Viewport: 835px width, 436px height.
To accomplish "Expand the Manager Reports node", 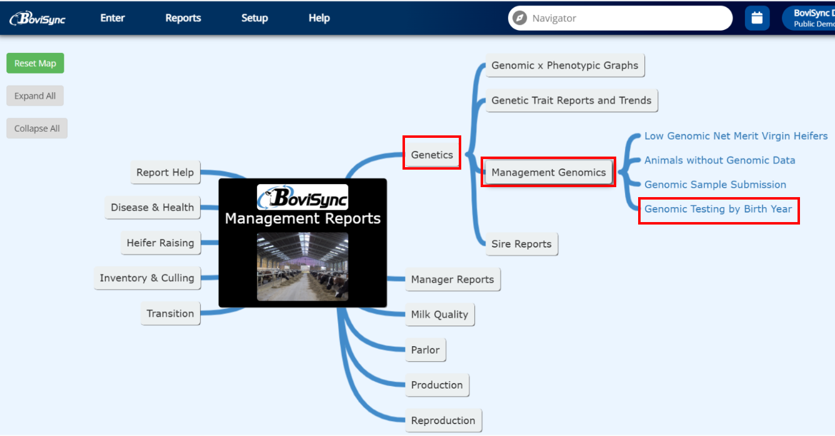I will [452, 279].
